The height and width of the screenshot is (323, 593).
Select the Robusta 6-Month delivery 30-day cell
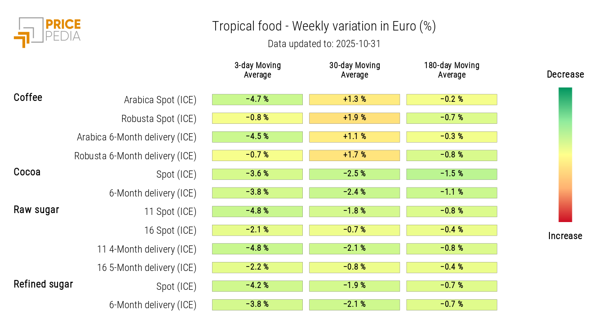[354, 155]
